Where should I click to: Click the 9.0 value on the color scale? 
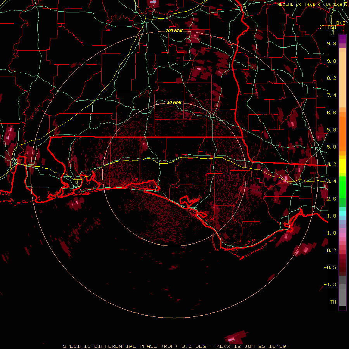[x=332, y=61]
